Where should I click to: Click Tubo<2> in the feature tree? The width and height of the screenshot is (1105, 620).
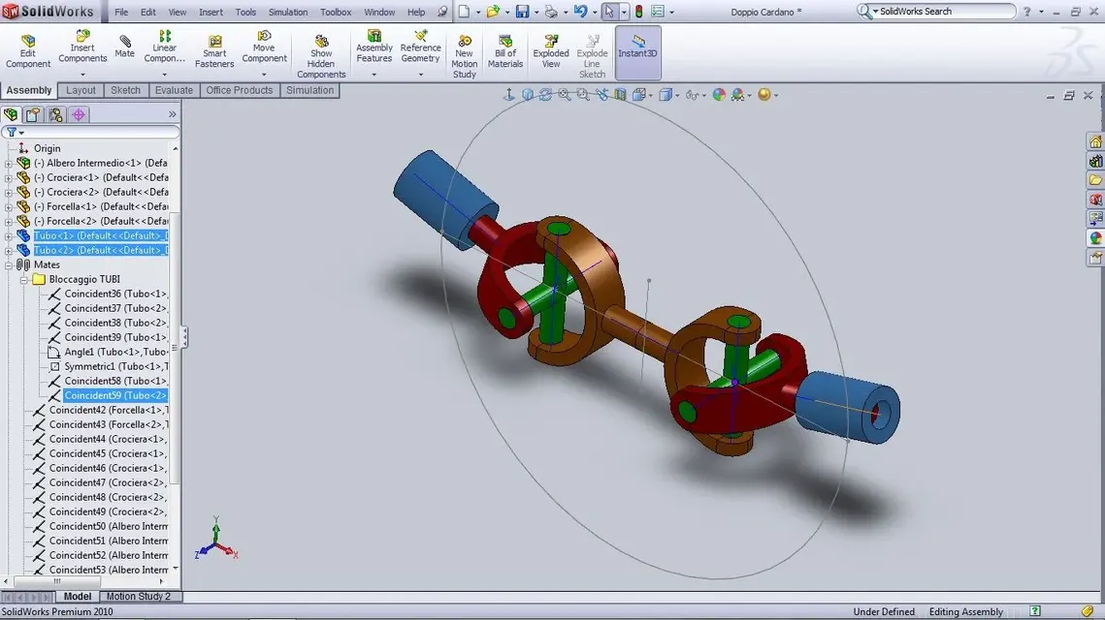(x=100, y=251)
